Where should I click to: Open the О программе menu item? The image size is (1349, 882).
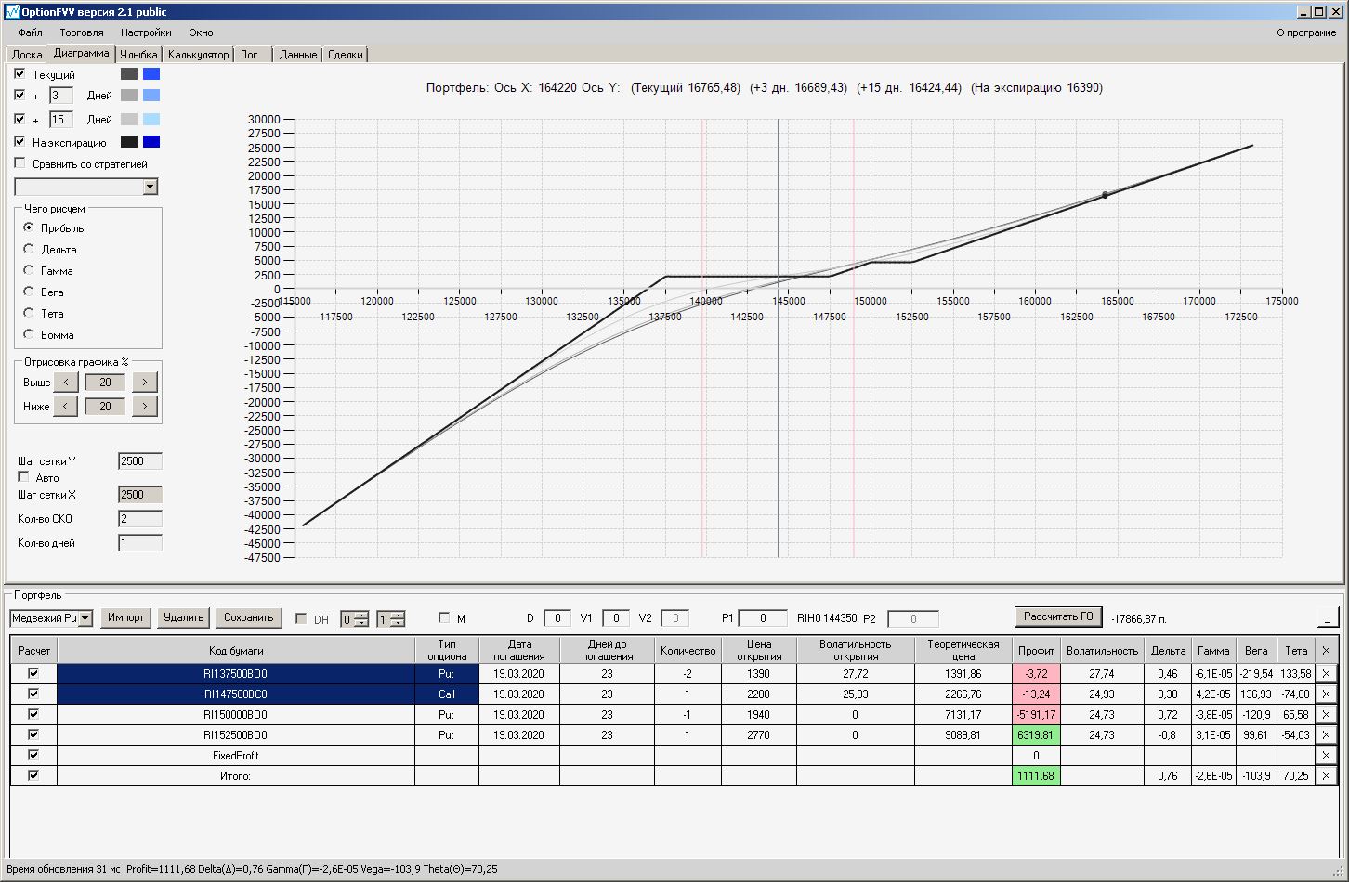pos(1306,32)
